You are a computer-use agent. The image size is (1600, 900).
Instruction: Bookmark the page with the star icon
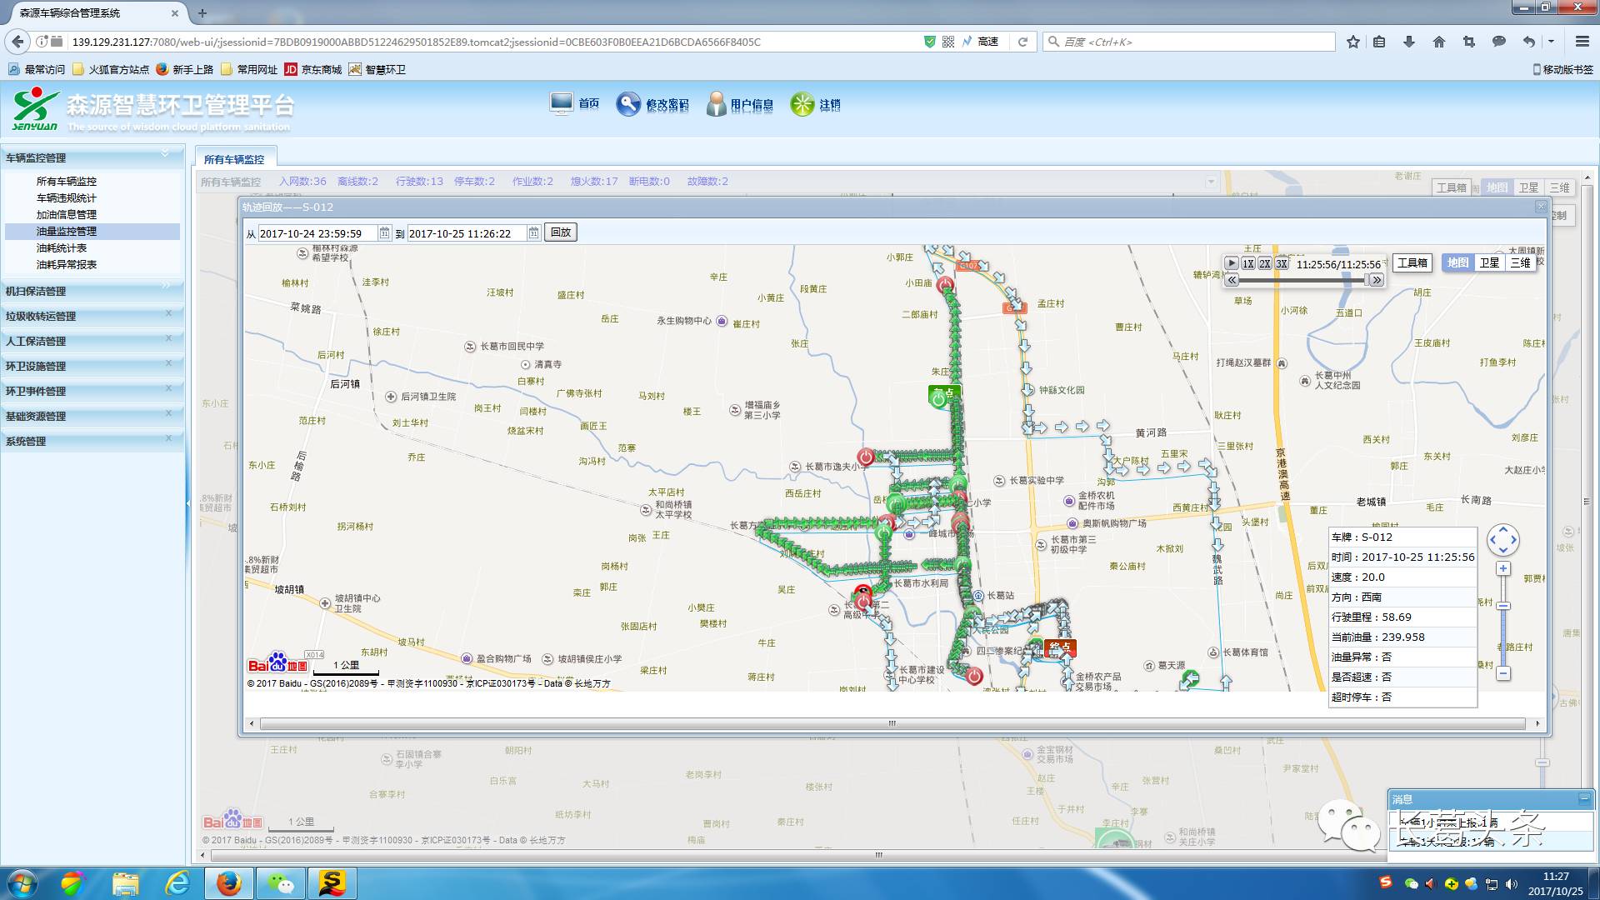(x=1353, y=42)
